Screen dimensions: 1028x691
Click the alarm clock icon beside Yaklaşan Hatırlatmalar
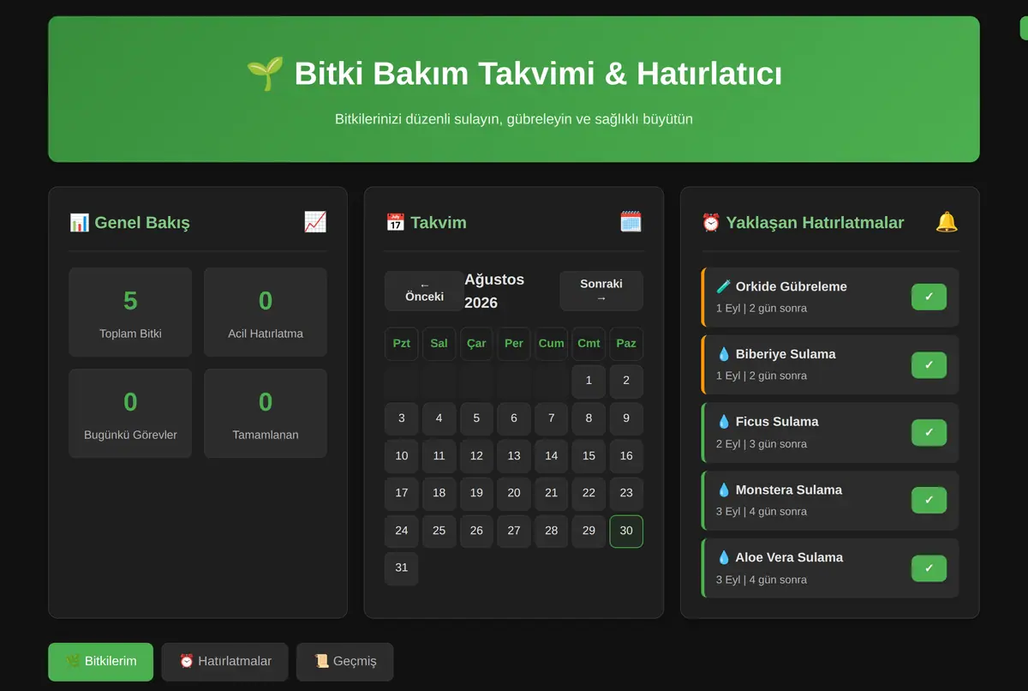pyautogui.click(x=711, y=223)
